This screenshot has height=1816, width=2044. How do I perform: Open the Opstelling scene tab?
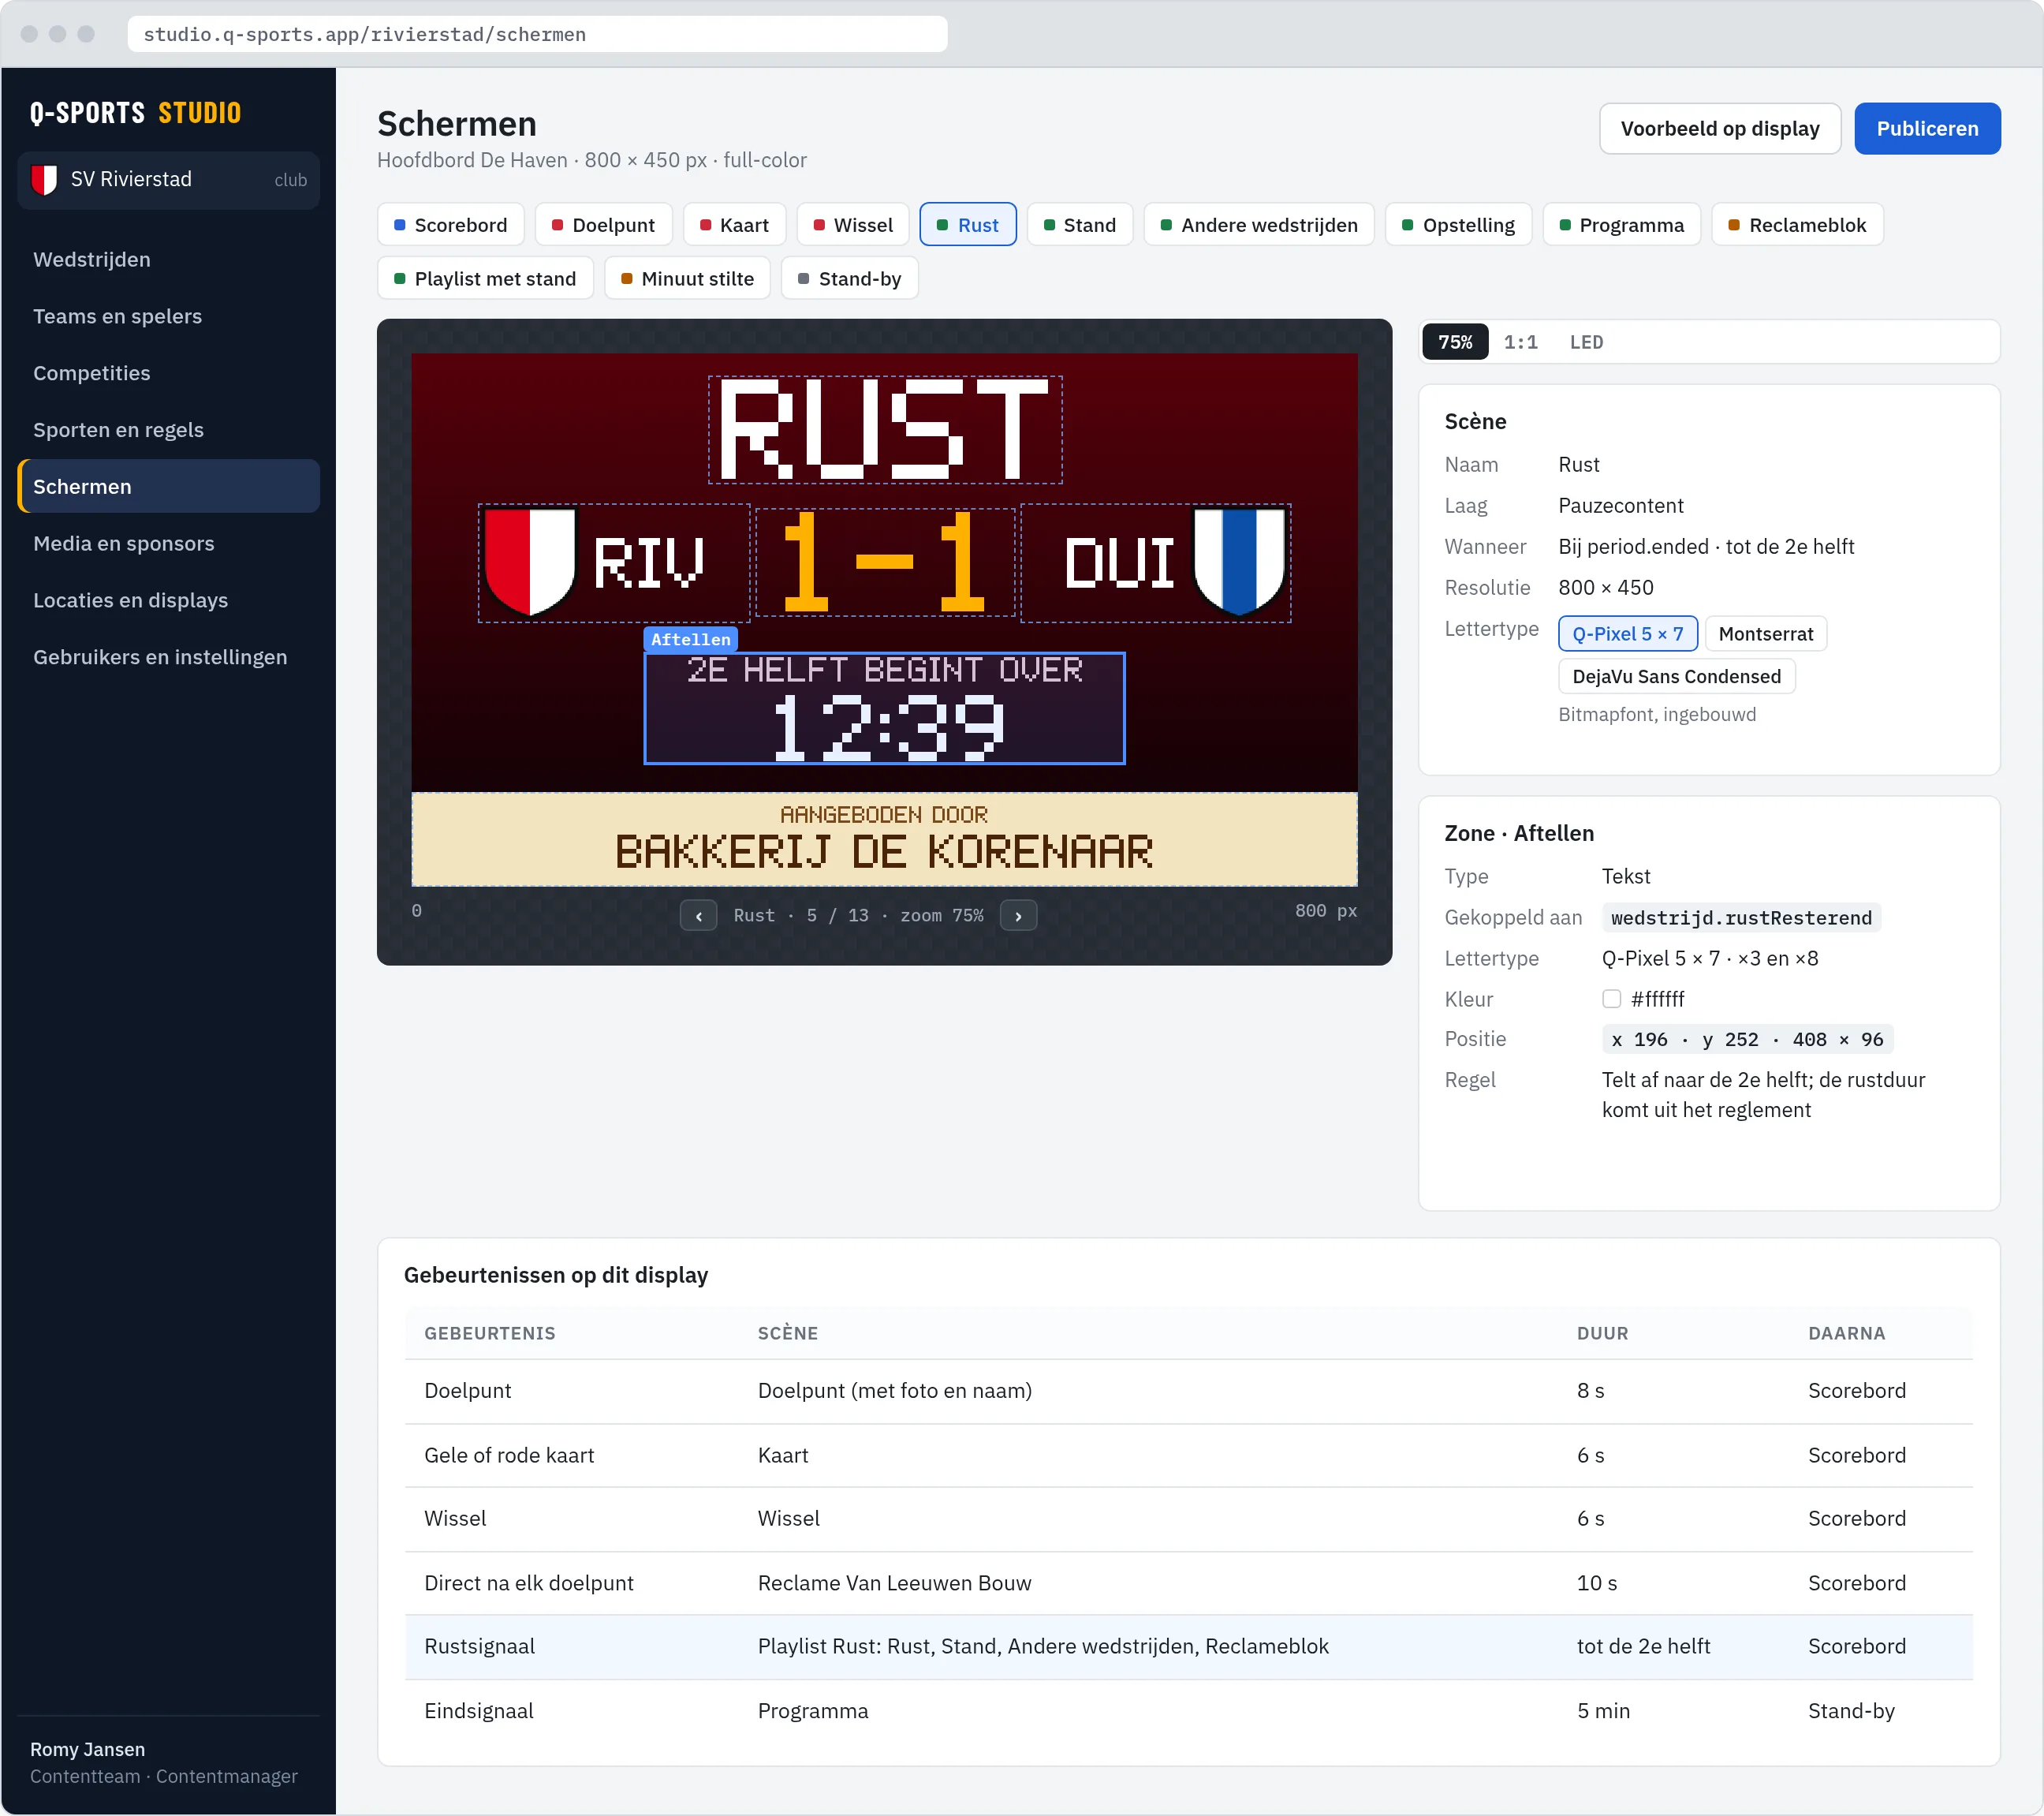(x=1458, y=224)
